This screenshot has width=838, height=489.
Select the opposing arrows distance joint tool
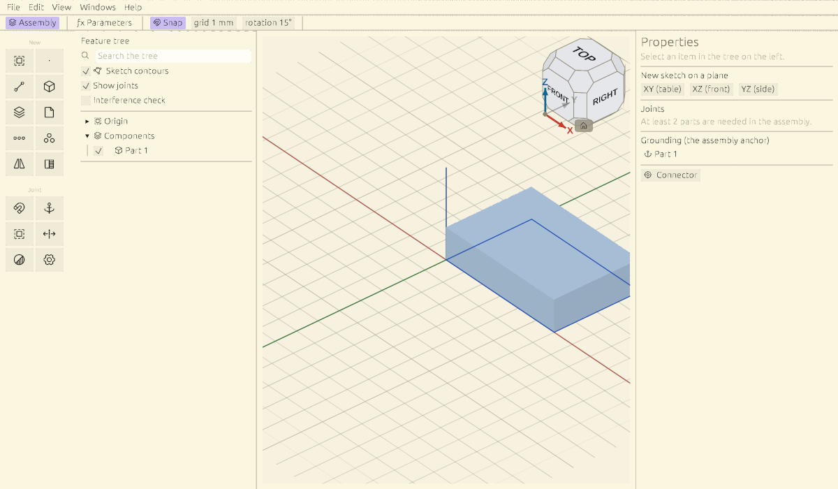point(50,234)
